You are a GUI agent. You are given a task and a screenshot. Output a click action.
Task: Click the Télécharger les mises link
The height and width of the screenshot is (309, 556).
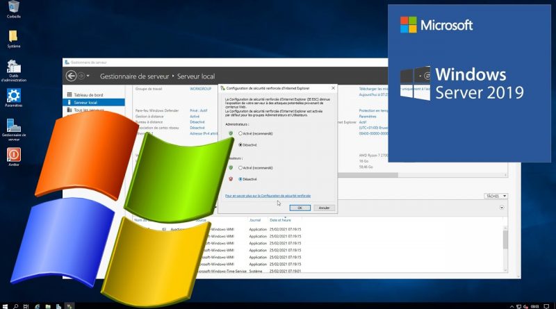373,89
